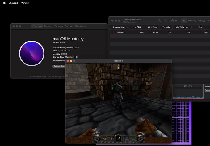Click MacBook Pro (16-inch, 2021) text
210x146 pixels.
point(65,47)
